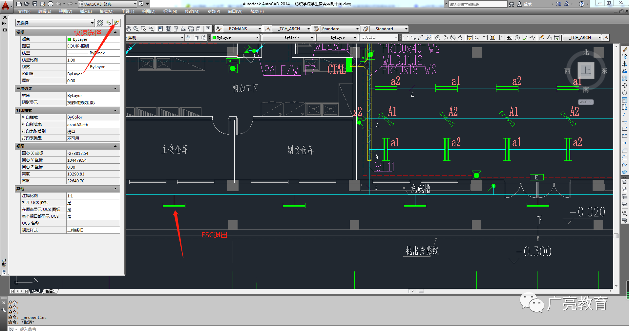This screenshot has height=331, width=629.
Task: Click the Help question mark toolbar icon
Action: point(208,29)
